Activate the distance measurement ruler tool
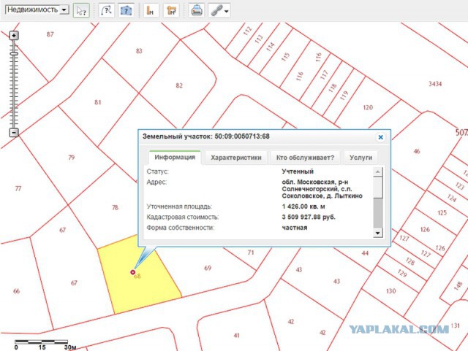468x351 pixels. point(151,10)
